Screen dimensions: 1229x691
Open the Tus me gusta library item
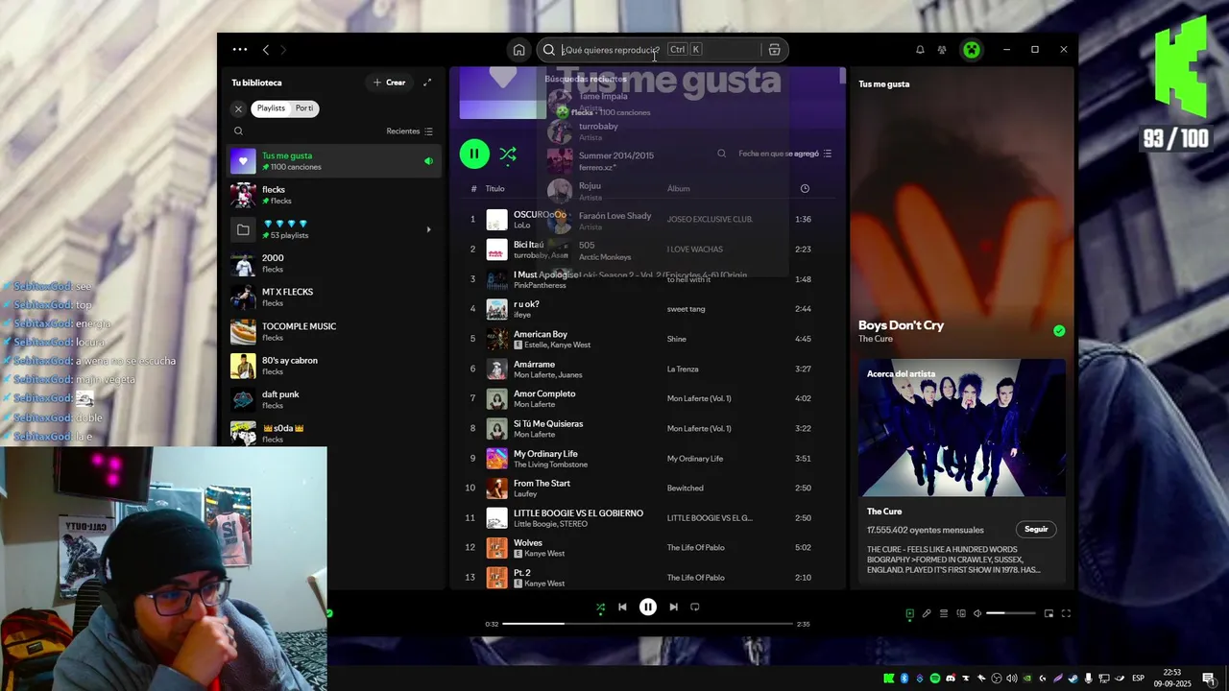click(x=334, y=161)
